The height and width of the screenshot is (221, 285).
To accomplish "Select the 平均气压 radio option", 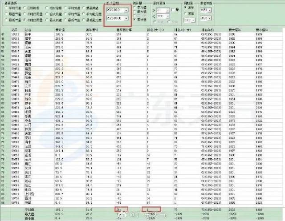I will pos(65,14).
